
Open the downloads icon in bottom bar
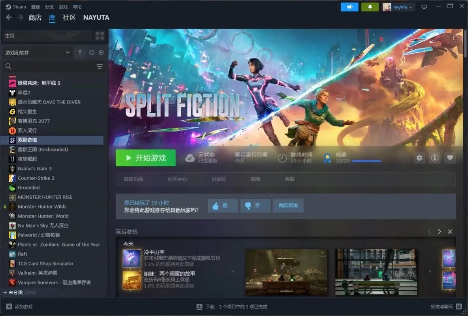point(199,307)
